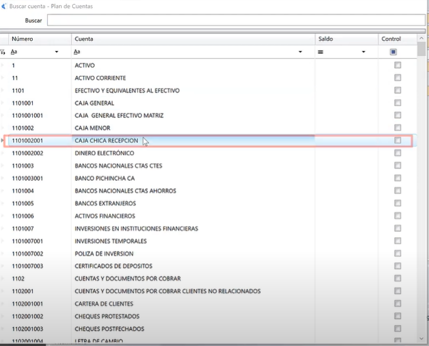Check Control box for CAJA GENERAL
This screenshot has height=346, width=429.
pos(397,103)
